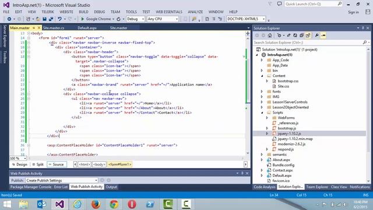The width and height of the screenshot is (373, 210).
Task: Click the Save icon in the toolbar
Action: pos(44,19)
